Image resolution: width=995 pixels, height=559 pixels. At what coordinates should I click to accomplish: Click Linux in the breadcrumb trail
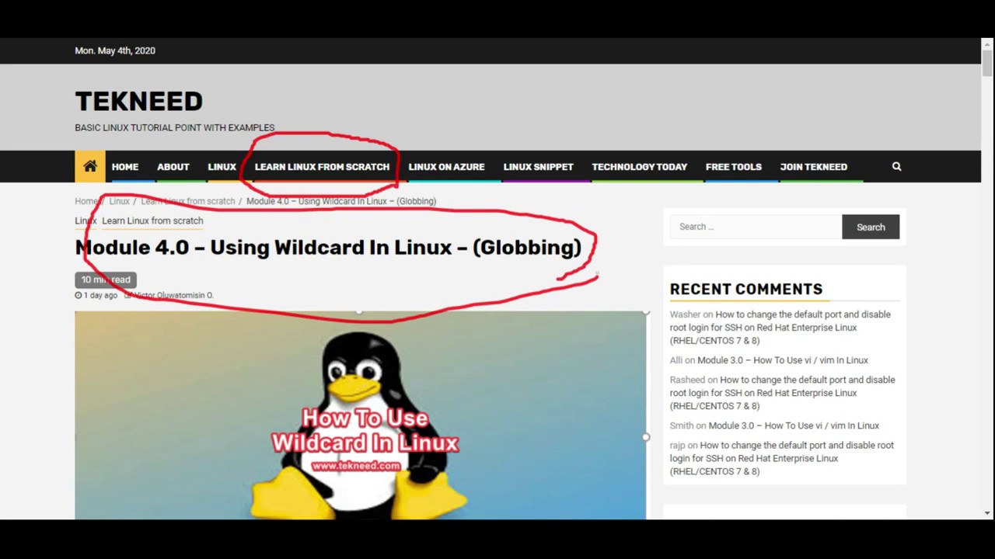(119, 201)
